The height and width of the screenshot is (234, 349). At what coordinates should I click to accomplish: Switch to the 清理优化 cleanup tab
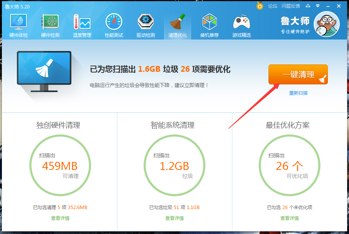pos(177,24)
